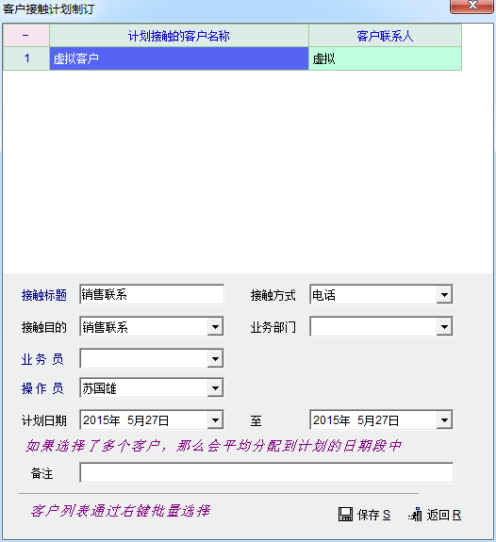Click the 计划接触的客户名称 column header
The height and width of the screenshot is (542, 496).
[179, 35]
